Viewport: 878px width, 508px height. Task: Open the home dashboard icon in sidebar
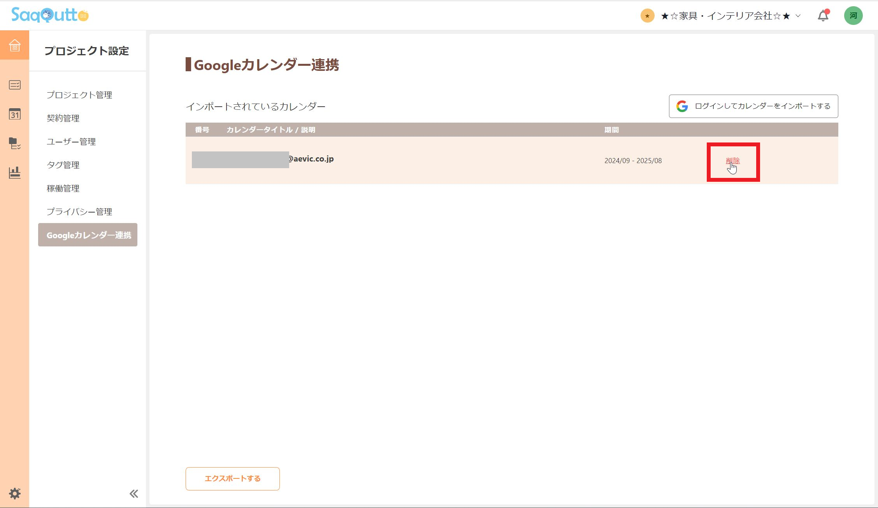click(14, 46)
